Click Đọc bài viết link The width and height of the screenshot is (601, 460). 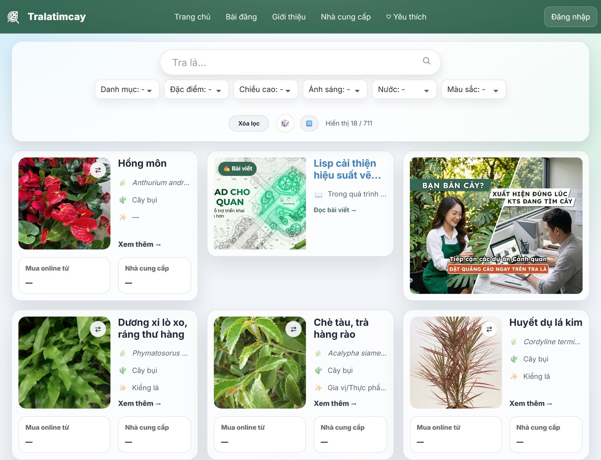335,210
